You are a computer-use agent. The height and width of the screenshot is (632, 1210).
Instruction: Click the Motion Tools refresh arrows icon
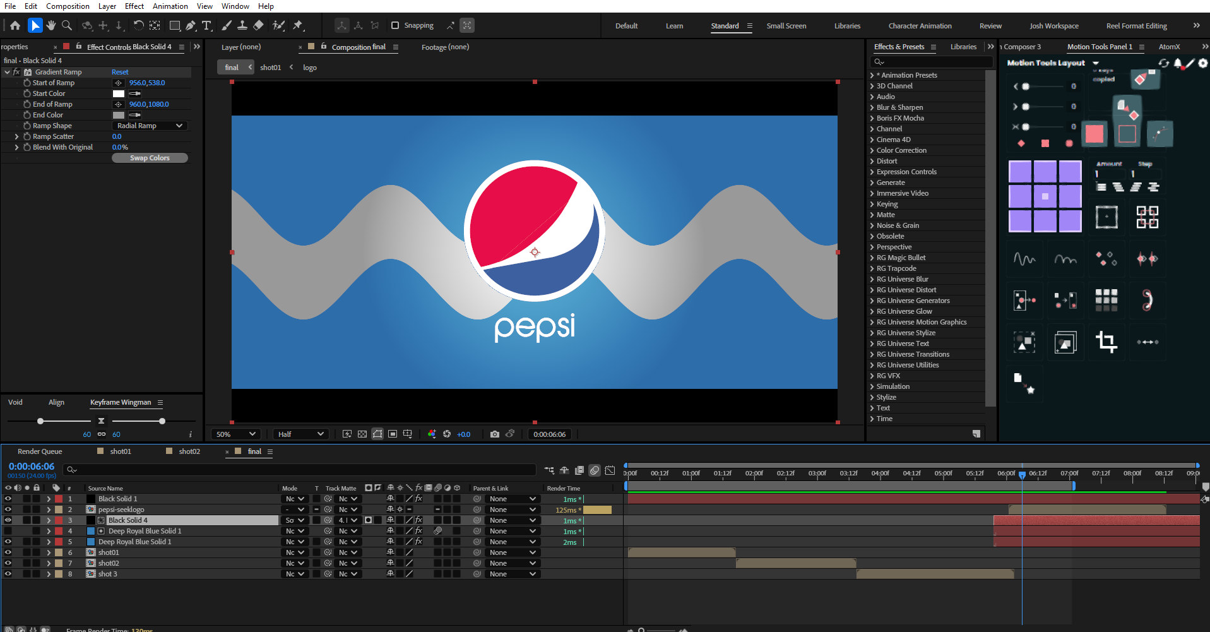tap(1164, 63)
